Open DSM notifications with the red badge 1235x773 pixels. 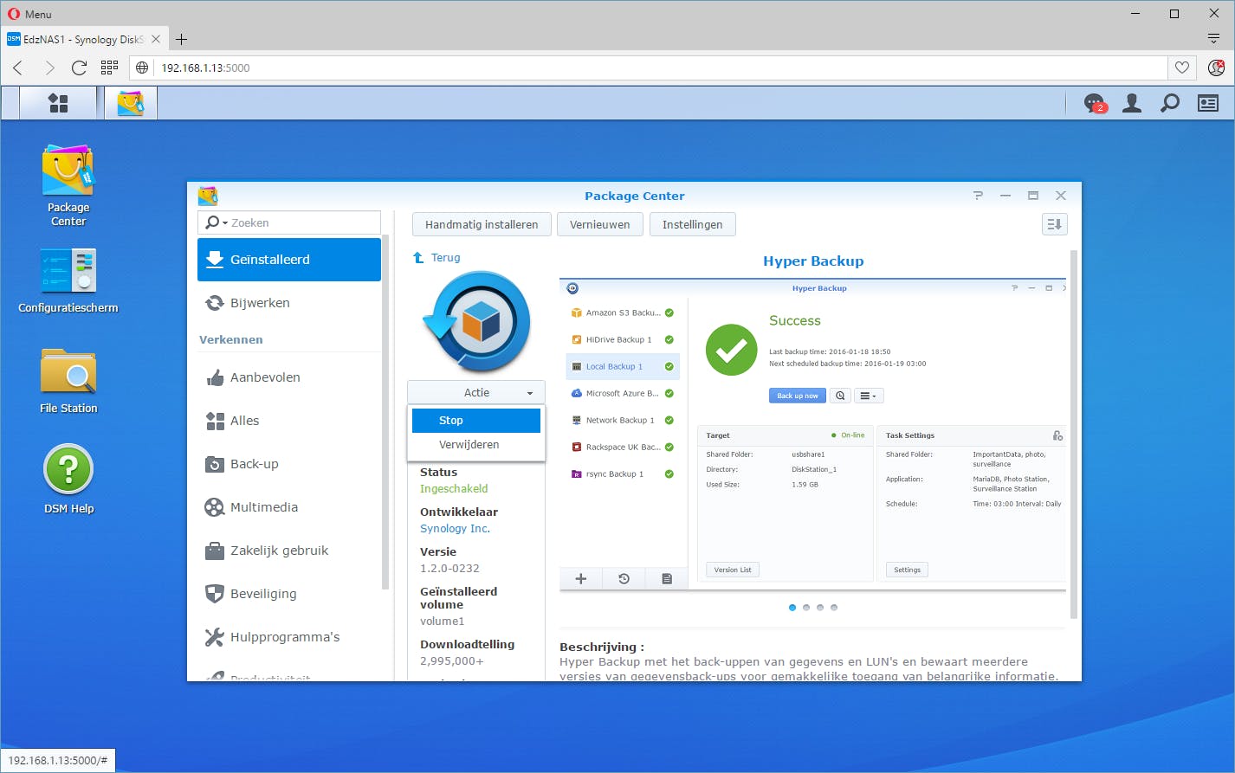tap(1095, 103)
